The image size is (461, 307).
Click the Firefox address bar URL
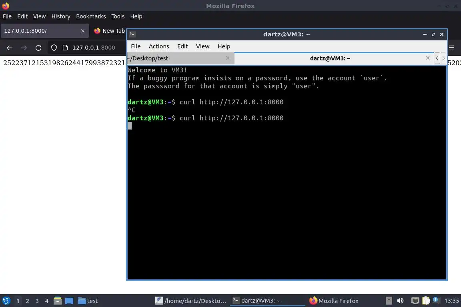point(94,48)
